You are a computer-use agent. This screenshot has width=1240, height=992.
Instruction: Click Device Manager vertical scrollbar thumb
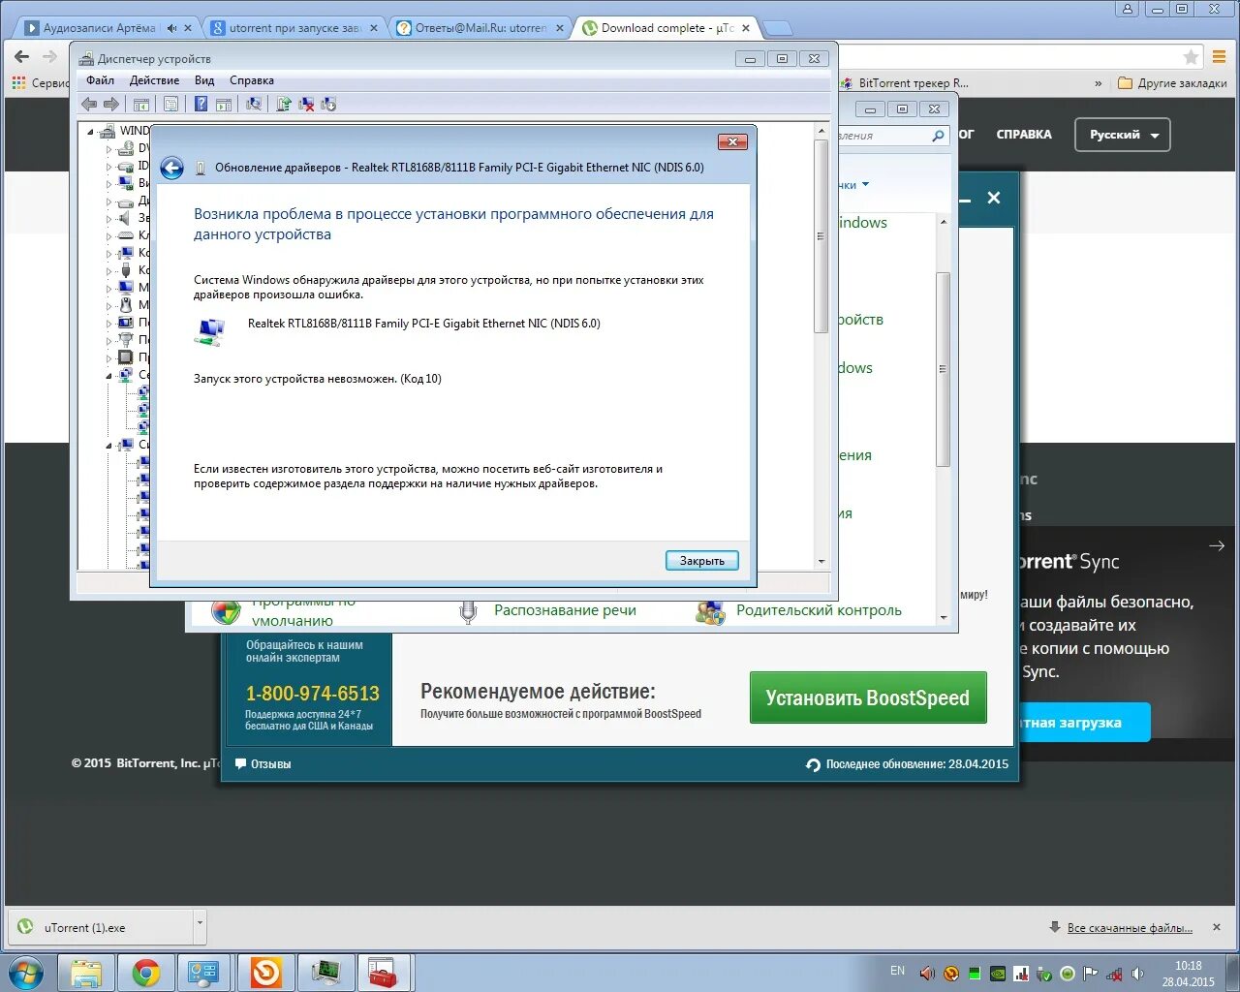[821, 236]
